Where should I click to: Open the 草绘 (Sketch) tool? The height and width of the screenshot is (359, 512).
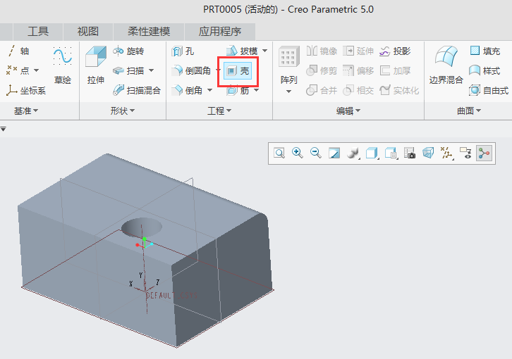click(x=62, y=65)
